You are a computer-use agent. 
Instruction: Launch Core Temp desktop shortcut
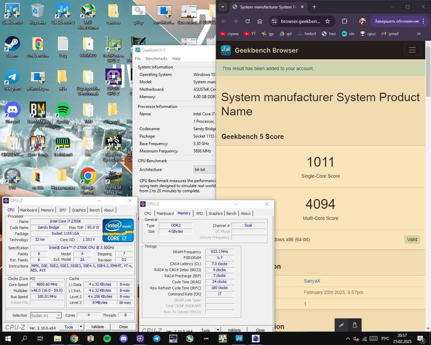click(x=38, y=146)
